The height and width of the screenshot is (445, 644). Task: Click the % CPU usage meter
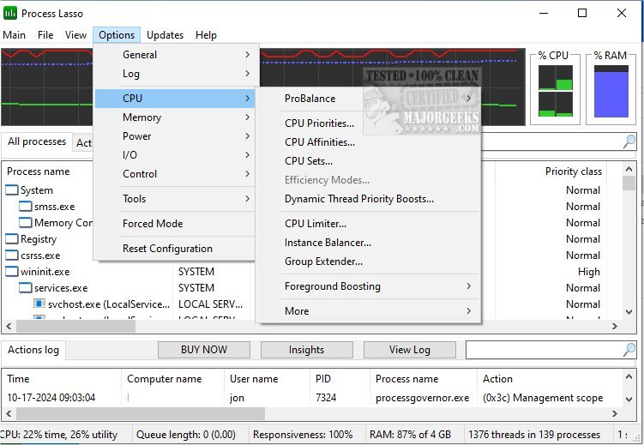(556, 91)
